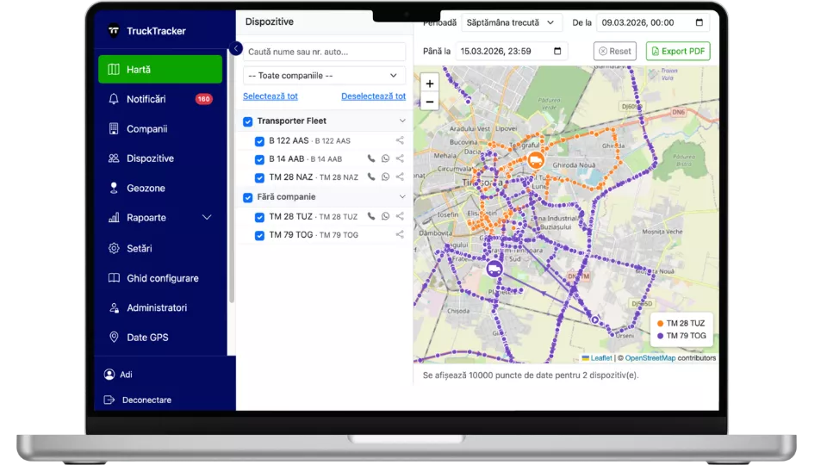Call the B 14 AAB driver
Viewport: 827px width, 465px height.
[371, 158]
